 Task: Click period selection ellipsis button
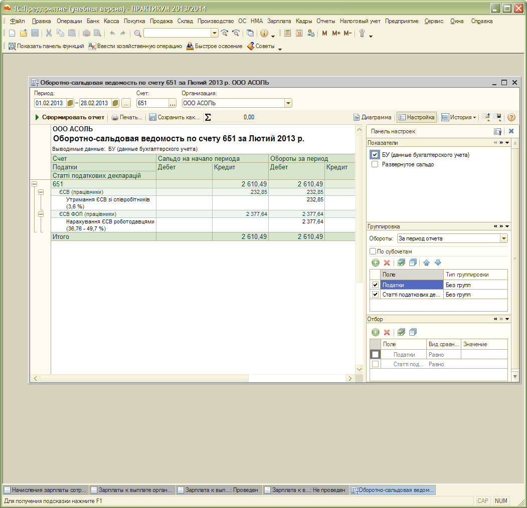[x=126, y=103]
